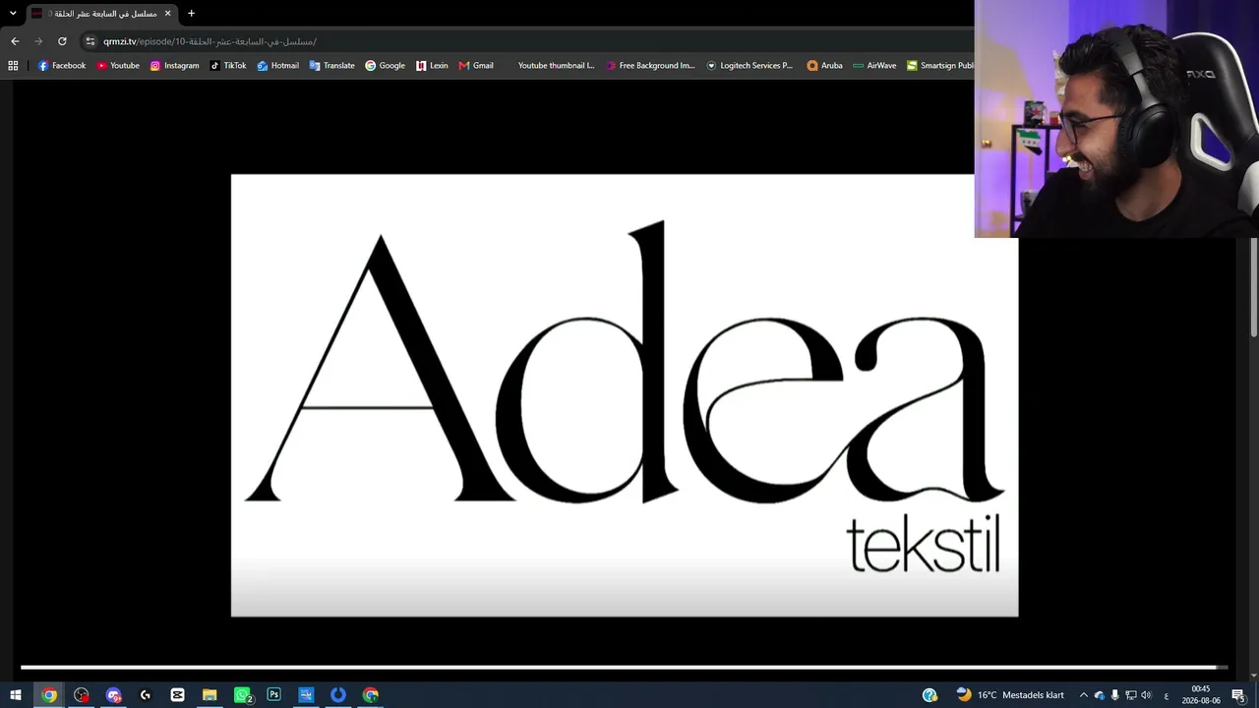Open the Smartsign bookmark
The image size is (1259, 708).
[940, 66]
